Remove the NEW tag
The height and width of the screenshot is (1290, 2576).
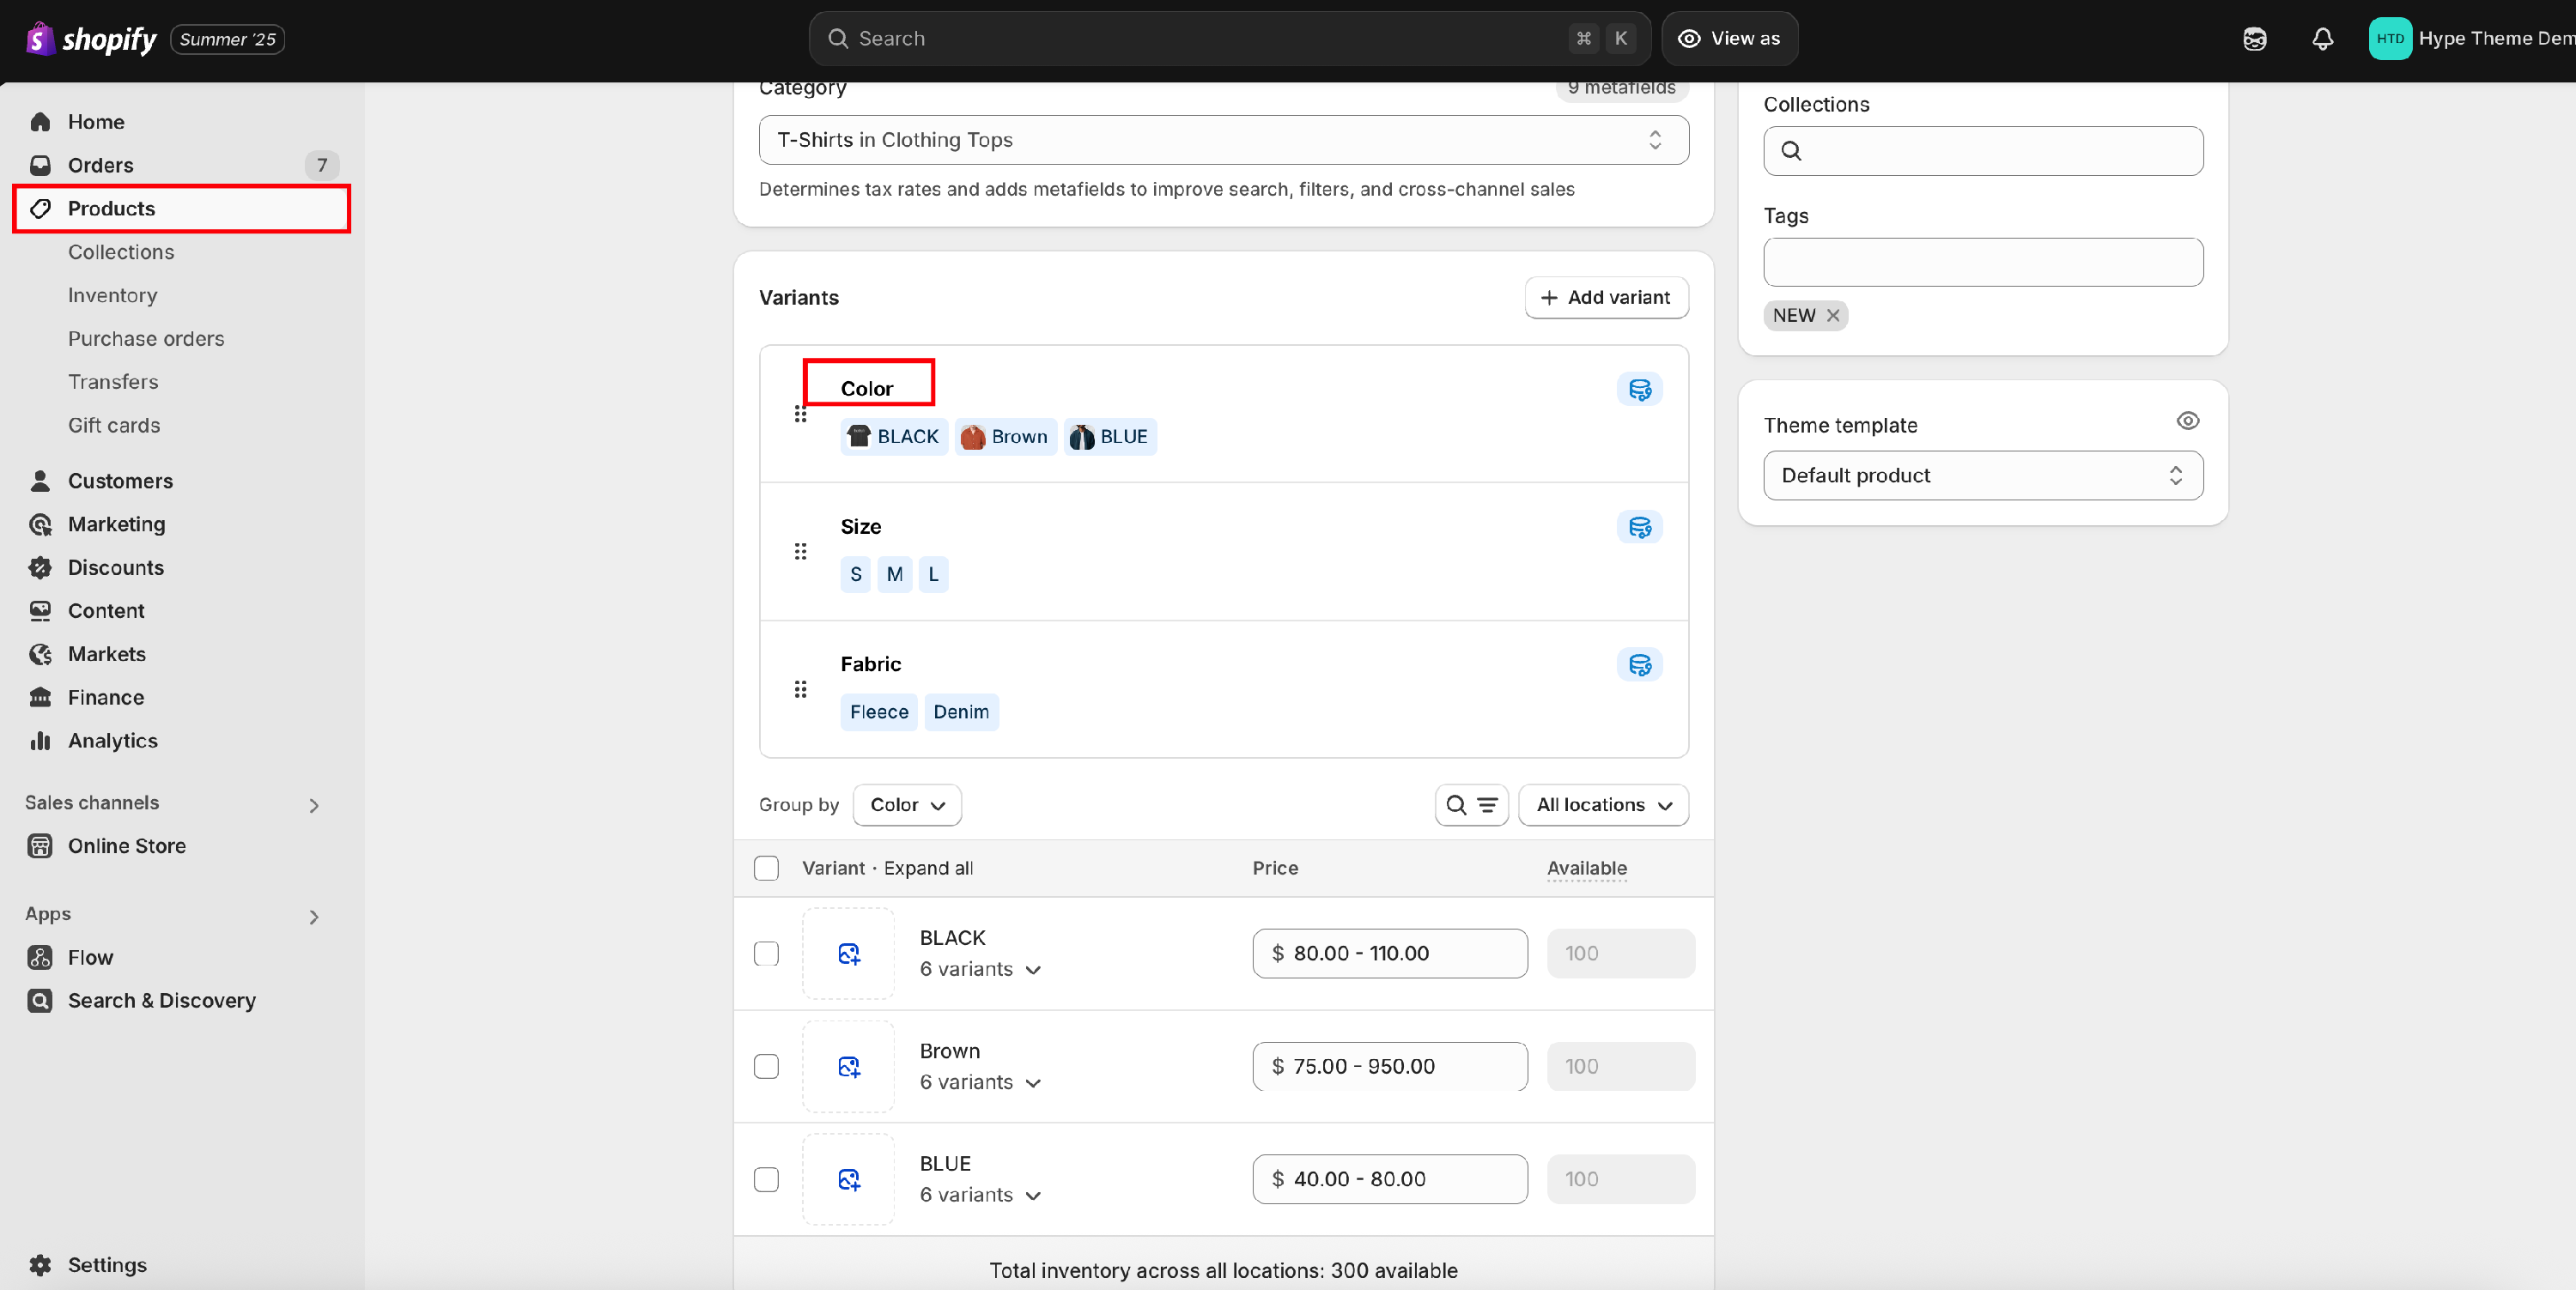1832,316
